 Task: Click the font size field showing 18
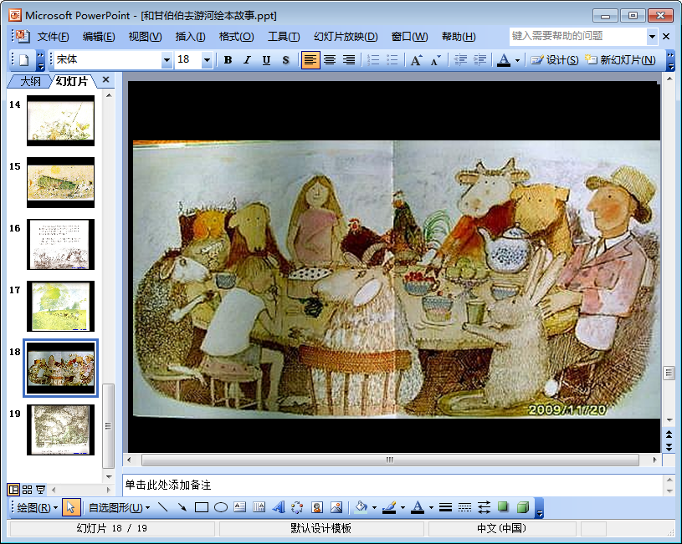click(188, 60)
